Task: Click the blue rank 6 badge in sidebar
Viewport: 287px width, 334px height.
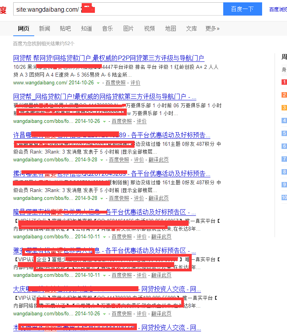Action: click(284, 146)
